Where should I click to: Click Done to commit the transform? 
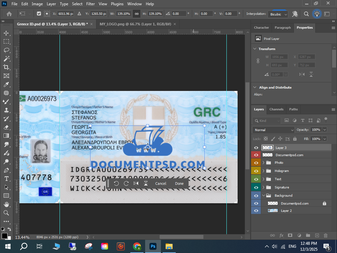point(179,183)
